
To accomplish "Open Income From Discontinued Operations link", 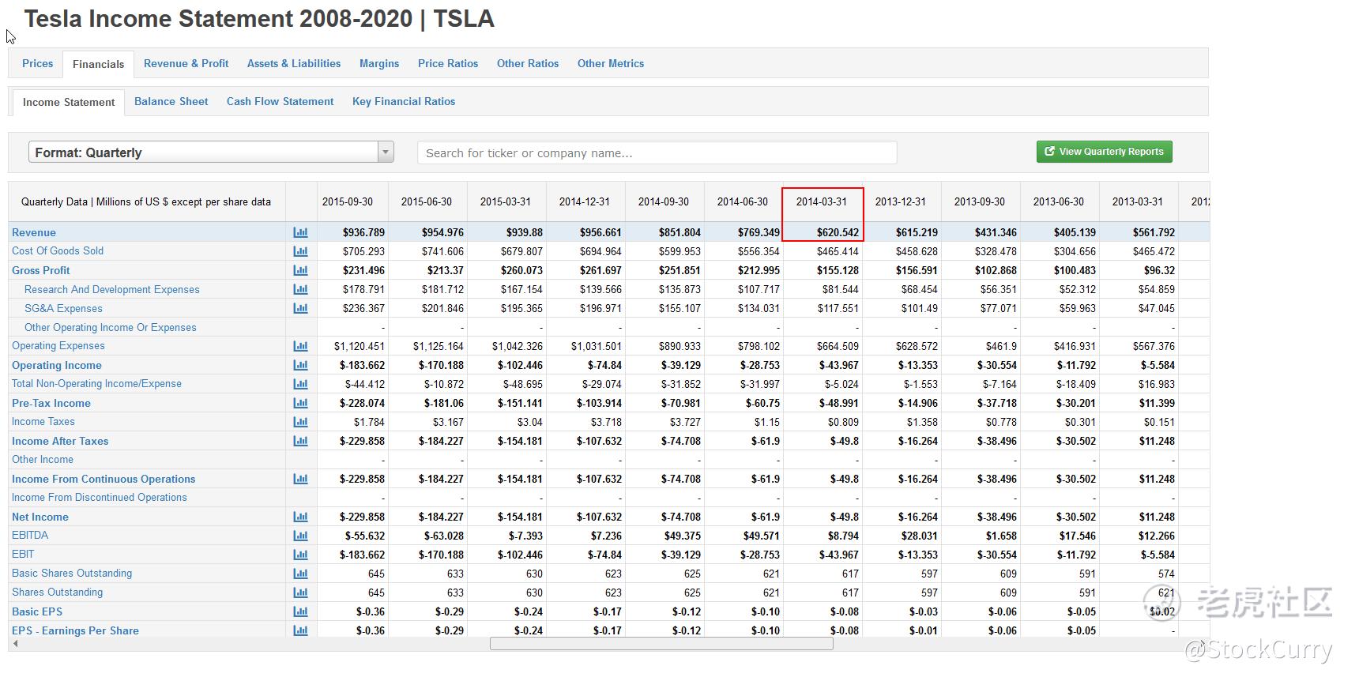I will [x=100, y=497].
